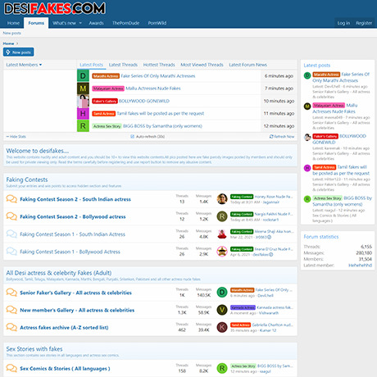Click the green R avatar in sidebar latest posts
This screenshot has width=377, height=377.
307,199
